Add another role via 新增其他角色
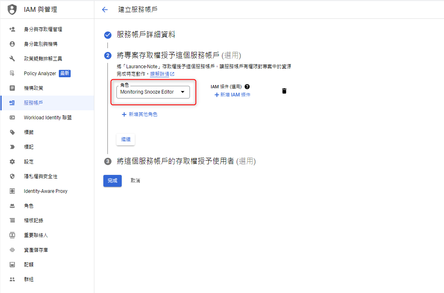The image size is (444, 293). point(140,114)
